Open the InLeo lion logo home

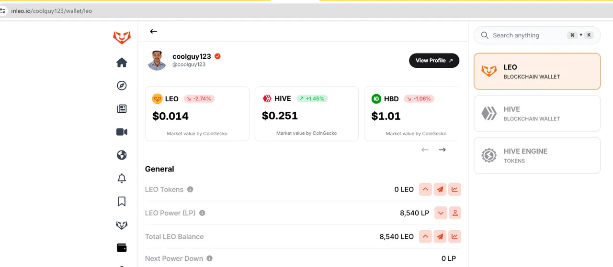coord(122,38)
